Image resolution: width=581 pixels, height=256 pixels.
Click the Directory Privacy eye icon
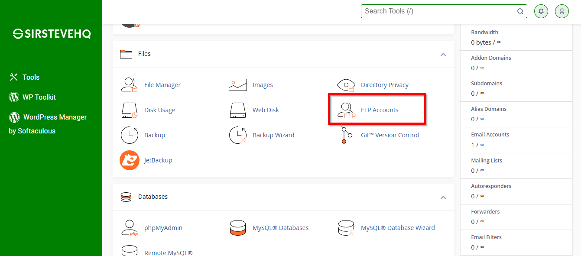346,85
